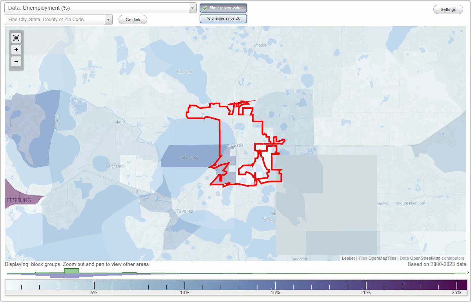Expand the Data selector arrow
The height and width of the screenshot is (302, 471).
pyautogui.click(x=192, y=8)
